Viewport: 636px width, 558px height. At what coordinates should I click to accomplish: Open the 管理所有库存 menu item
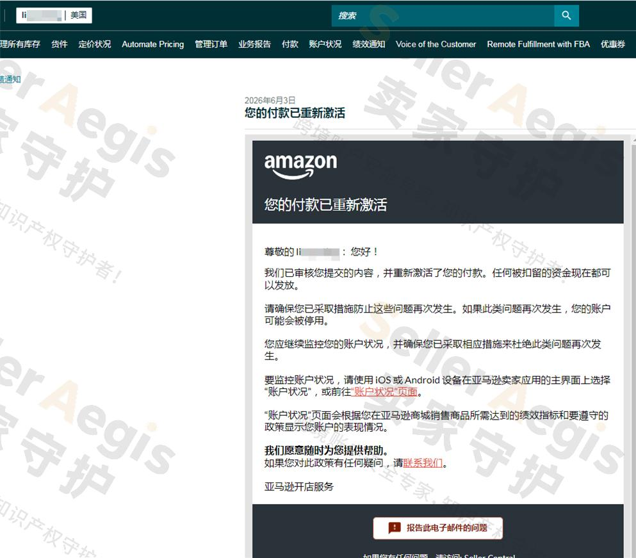pos(20,44)
